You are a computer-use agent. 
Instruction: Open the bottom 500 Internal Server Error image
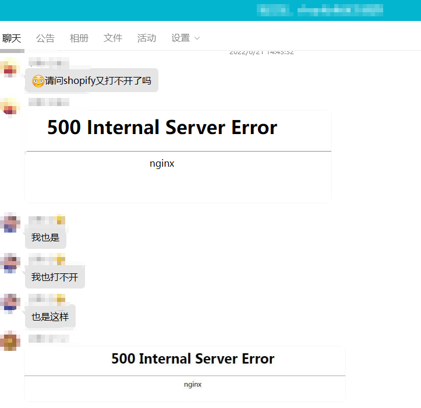tap(185, 374)
